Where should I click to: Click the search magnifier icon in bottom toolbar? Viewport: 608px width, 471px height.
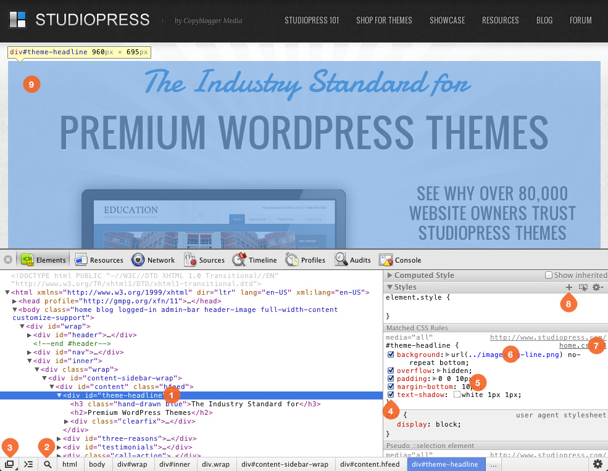point(47,464)
